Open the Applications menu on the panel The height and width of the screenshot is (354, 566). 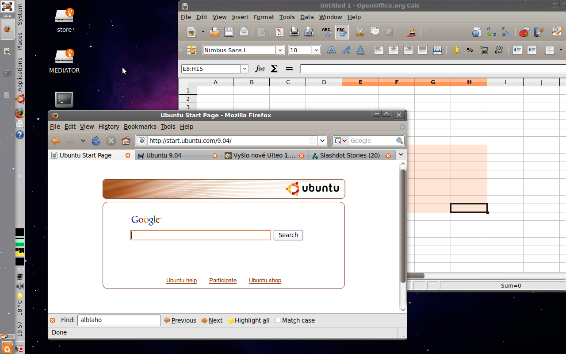pos(19,74)
